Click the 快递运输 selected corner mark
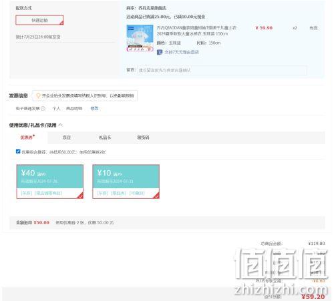334x301 pixels. click(x=61, y=23)
